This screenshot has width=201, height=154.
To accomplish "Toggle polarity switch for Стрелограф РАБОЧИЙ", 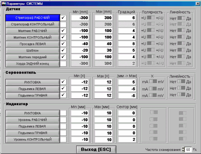I will 151,18.
